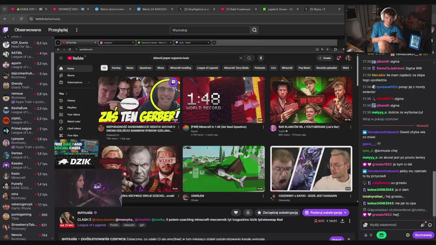Reload the page with the browser refresh icon
The image size is (436, 245).
[x=21, y=19]
